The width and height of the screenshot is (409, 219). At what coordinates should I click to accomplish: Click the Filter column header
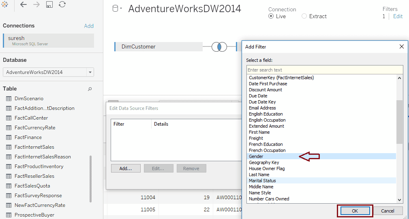point(119,124)
